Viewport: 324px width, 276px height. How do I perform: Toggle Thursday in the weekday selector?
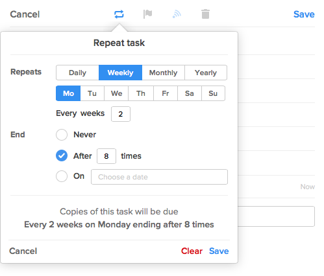click(141, 93)
